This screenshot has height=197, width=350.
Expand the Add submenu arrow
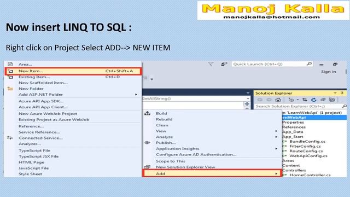pyautogui.click(x=276, y=173)
